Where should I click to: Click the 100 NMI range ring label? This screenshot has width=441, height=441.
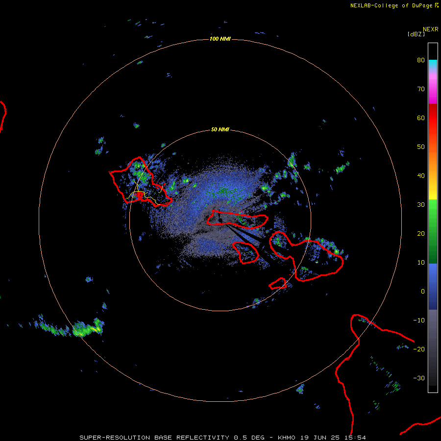220,39
